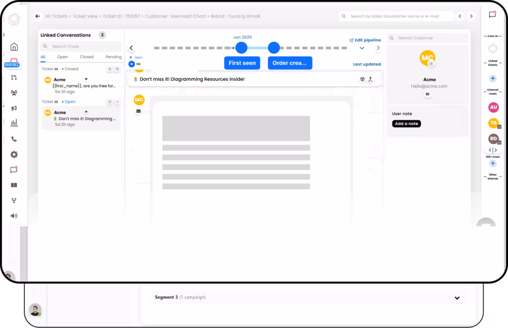Open the branch fork sidebar icon
Screen dimensions: 508x328
14,201
